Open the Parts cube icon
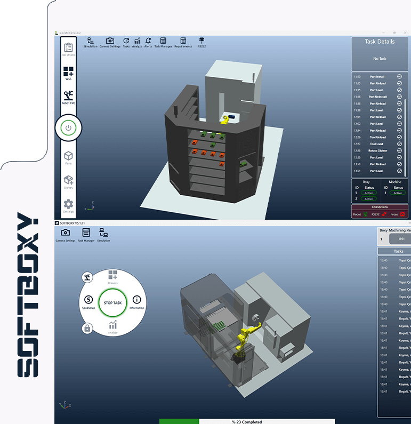411x424 pixels. coord(68,157)
